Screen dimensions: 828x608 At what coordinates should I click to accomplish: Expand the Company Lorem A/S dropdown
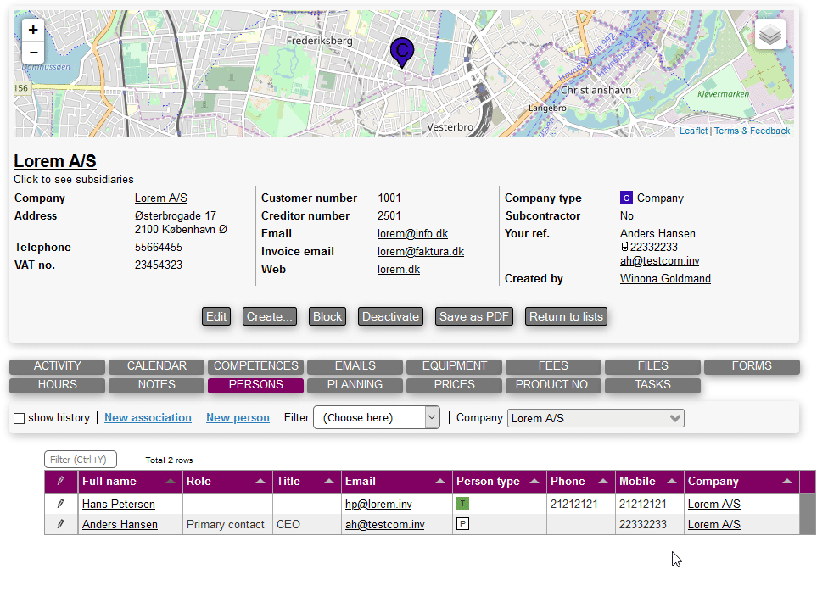coord(595,418)
